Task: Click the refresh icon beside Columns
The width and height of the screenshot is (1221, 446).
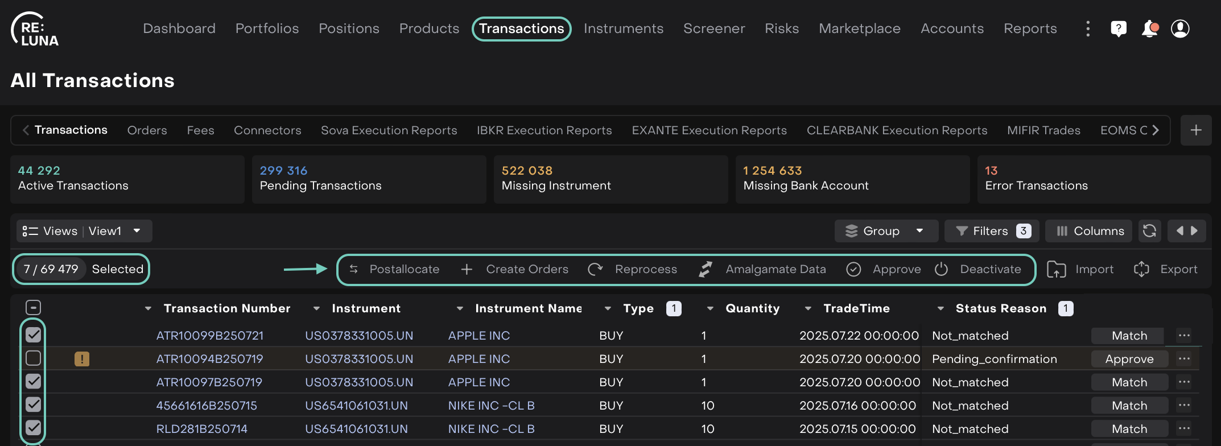Action: point(1149,231)
